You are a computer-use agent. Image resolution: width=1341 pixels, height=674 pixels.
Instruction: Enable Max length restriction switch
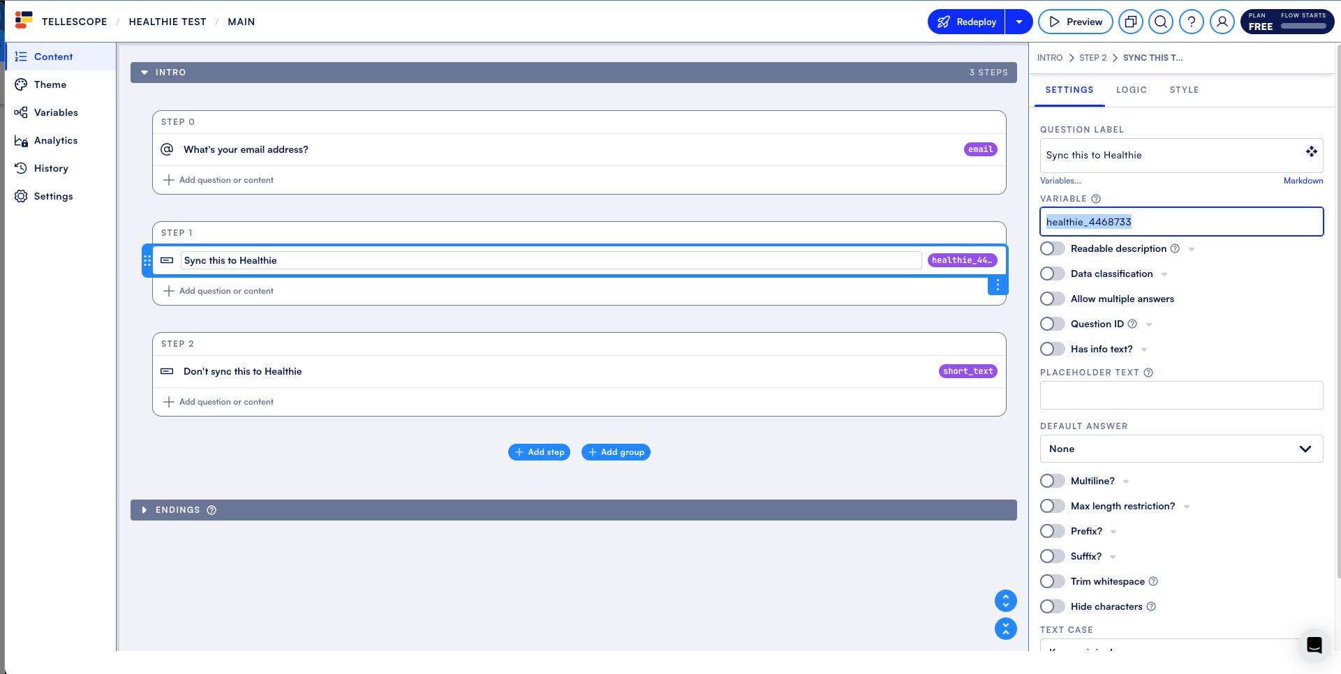click(1052, 506)
